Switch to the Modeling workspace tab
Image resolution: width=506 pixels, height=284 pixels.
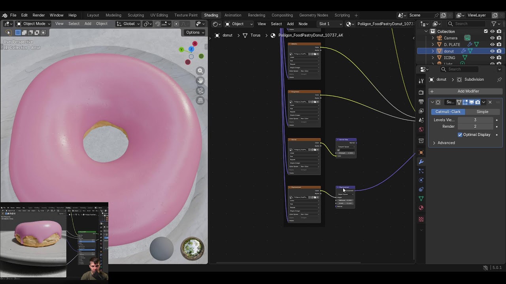pyautogui.click(x=113, y=15)
